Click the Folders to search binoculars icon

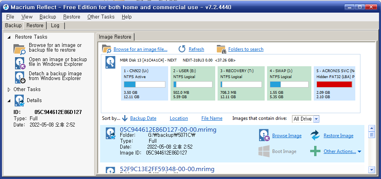tap(221, 49)
